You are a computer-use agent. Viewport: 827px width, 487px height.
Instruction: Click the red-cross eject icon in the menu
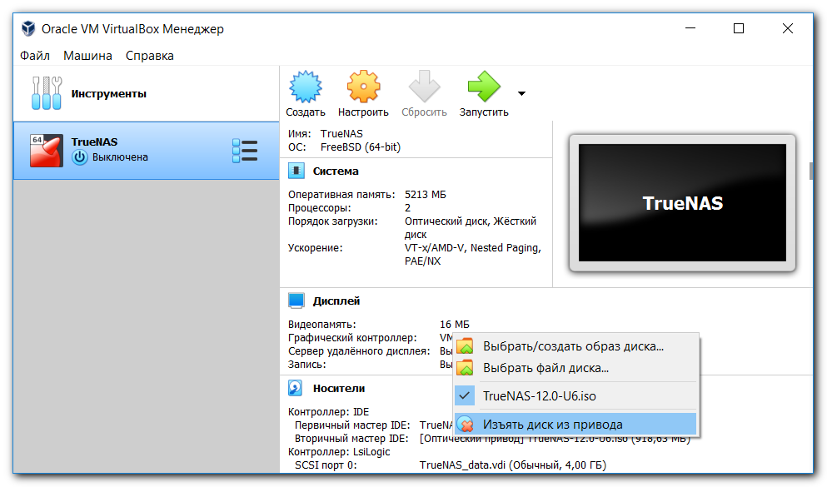(x=466, y=425)
